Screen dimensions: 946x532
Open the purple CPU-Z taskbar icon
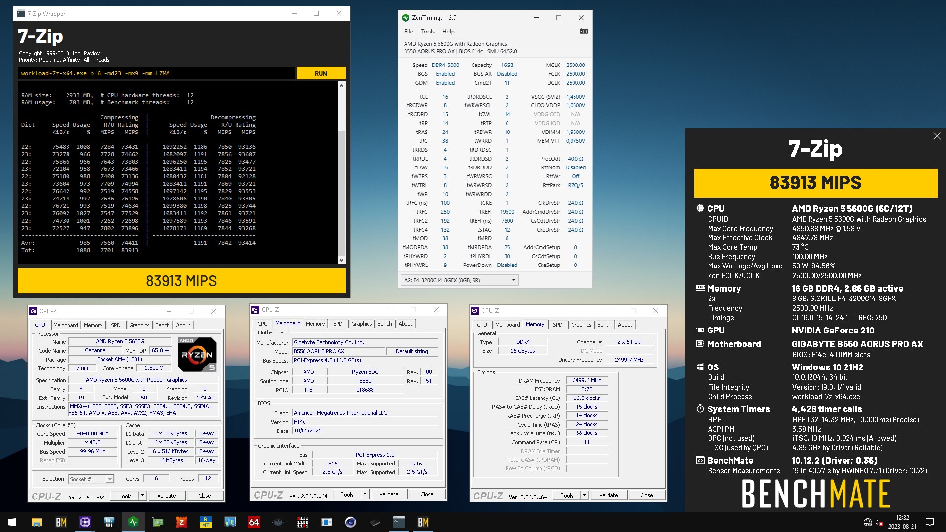tap(85, 522)
